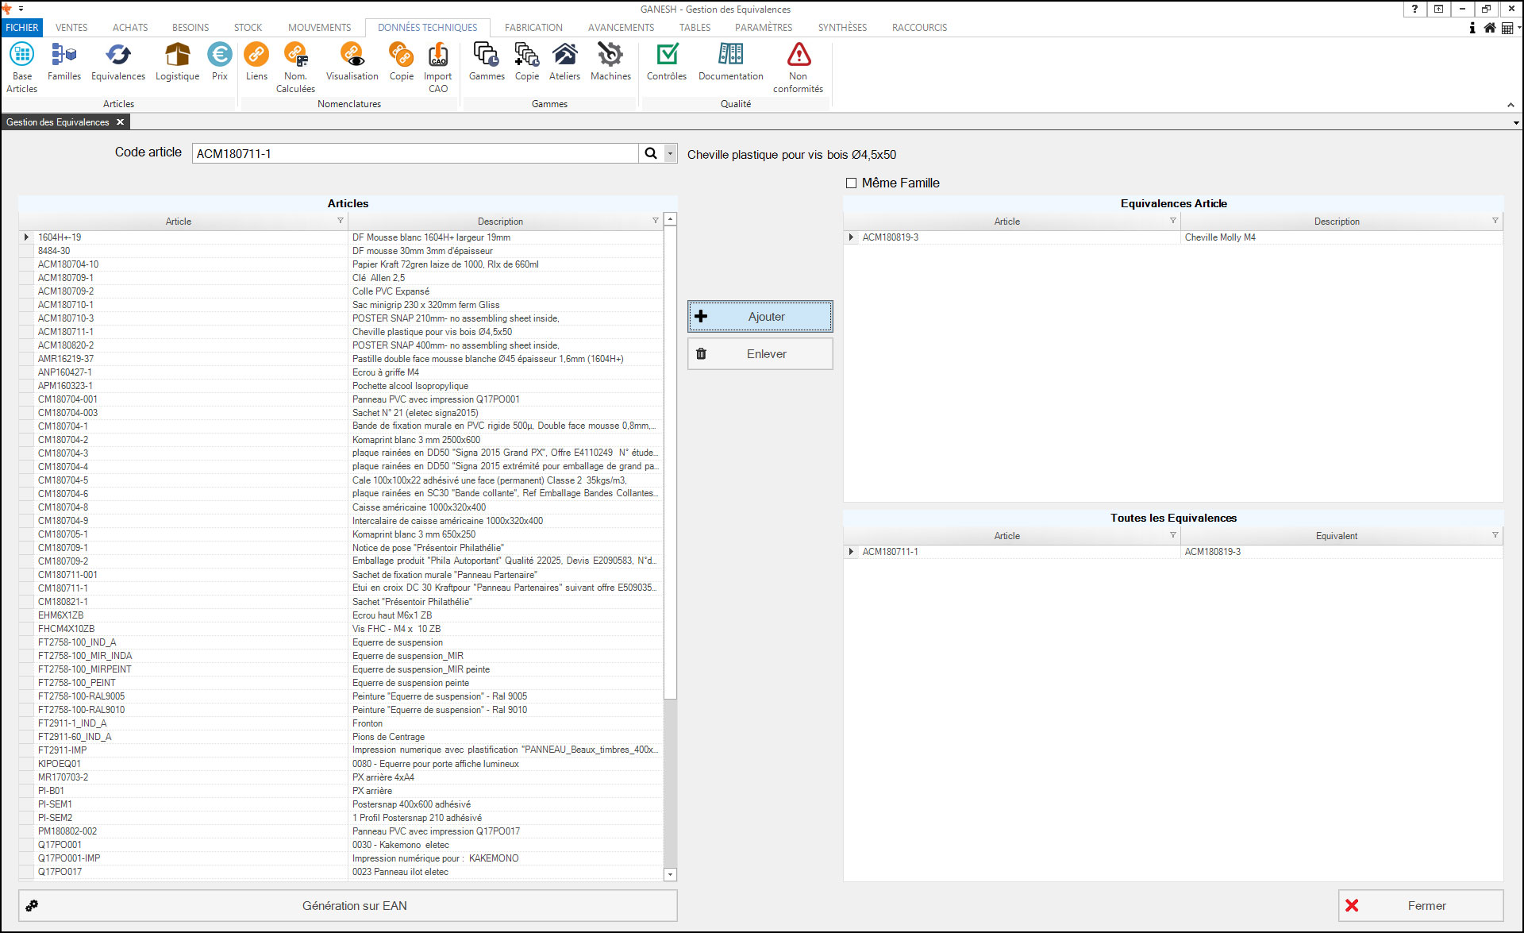Viewport: 1524px width, 933px height.
Task: Collapse the ribbon with the chevron
Action: (x=1511, y=105)
